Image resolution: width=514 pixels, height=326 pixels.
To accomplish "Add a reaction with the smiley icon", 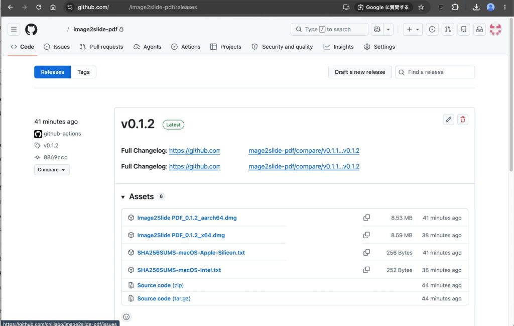I will 126,317.
